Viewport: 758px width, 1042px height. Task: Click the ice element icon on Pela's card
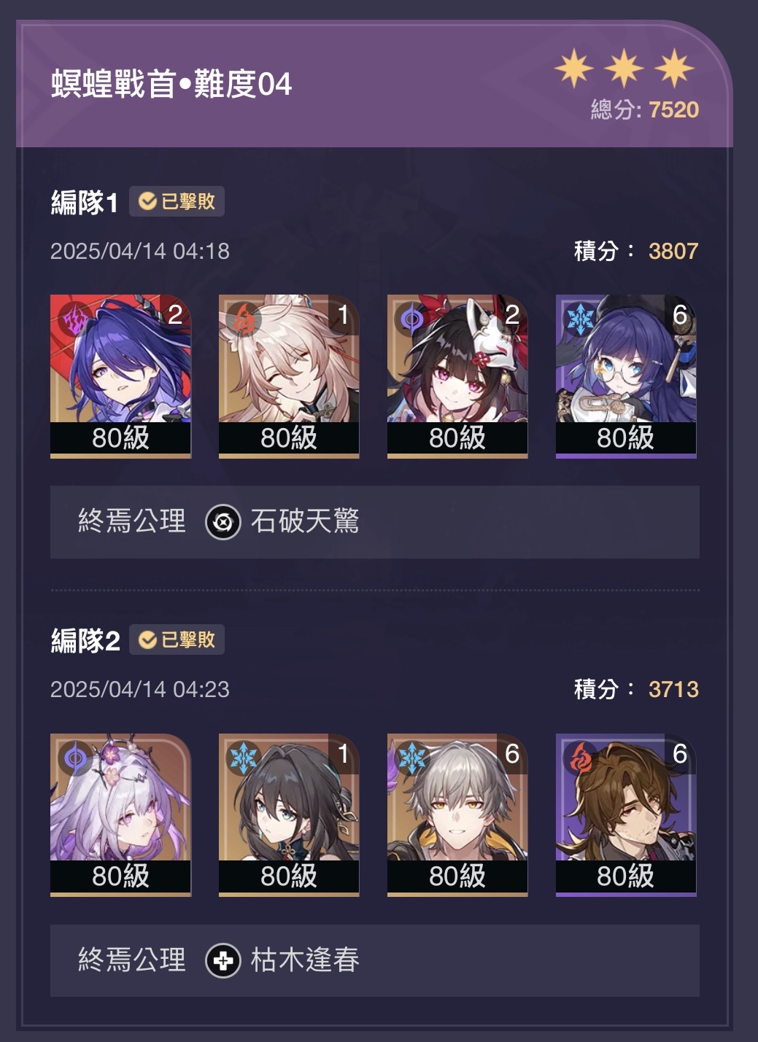click(x=581, y=319)
